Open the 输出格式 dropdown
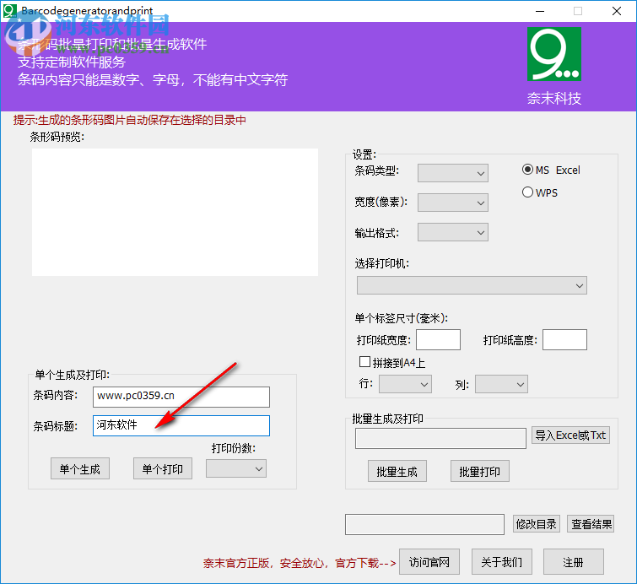The width and height of the screenshot is (637, 584). (453, 232)
